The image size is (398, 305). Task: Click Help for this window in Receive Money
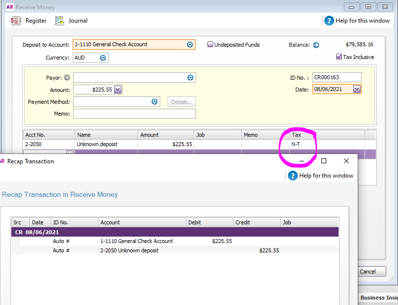[x=329, y=21]
